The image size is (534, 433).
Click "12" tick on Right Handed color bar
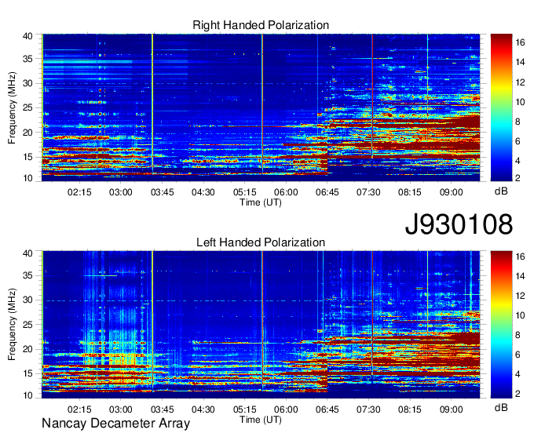coord(520,82)
